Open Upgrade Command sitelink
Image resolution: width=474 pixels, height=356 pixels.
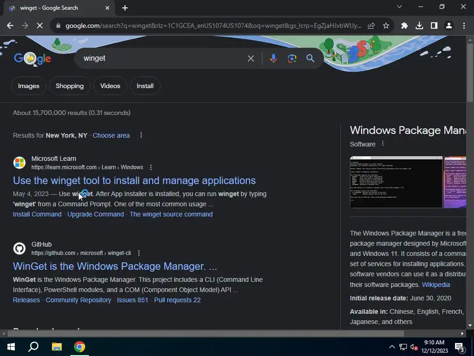click(95, 214)
